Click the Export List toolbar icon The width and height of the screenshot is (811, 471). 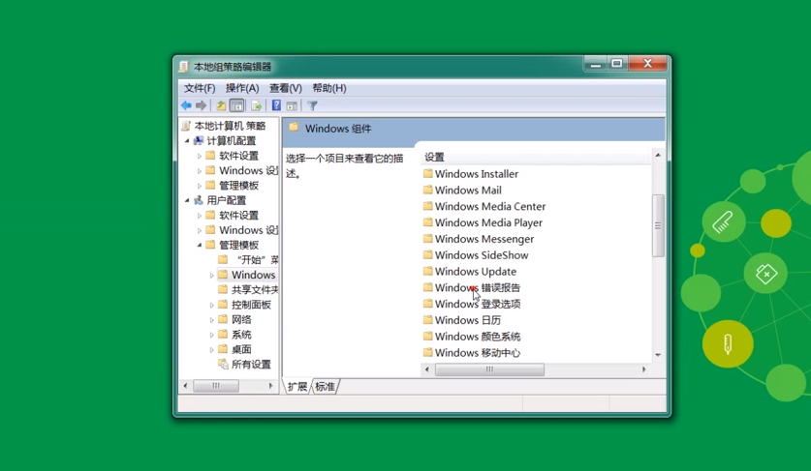pyautogui.click(x=256, y=105)
